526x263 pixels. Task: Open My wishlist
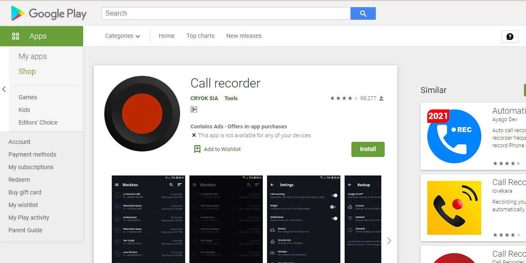(x=23, y=205)
